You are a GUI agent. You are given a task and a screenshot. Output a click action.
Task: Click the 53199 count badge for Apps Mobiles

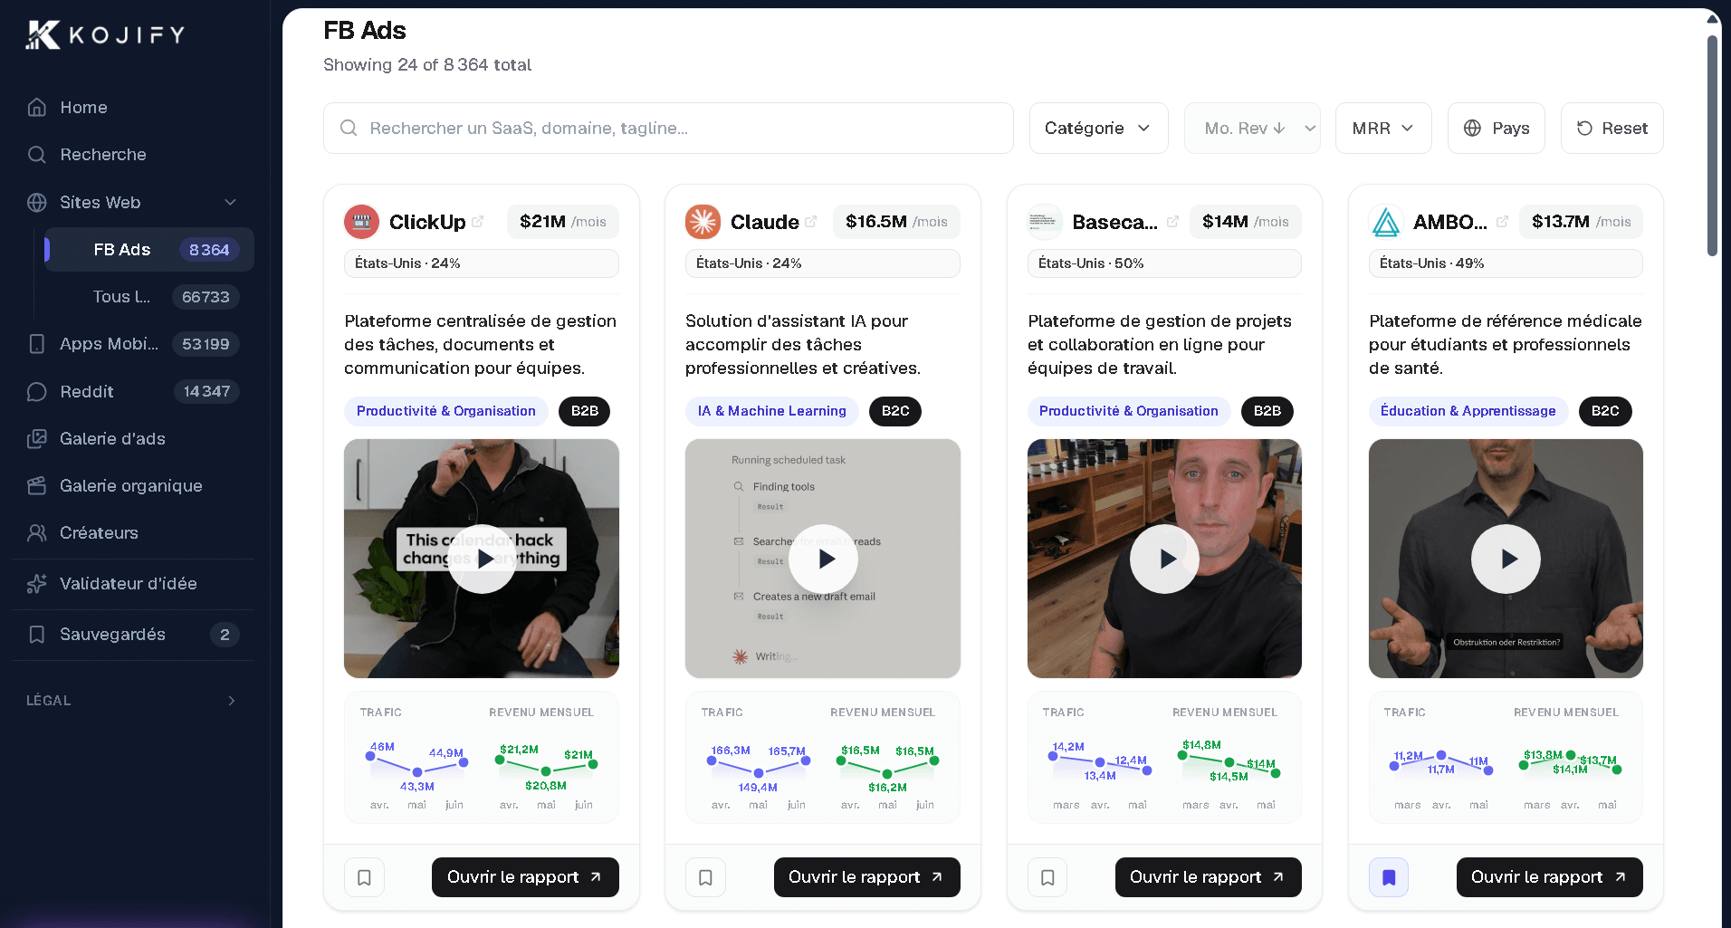pos(206,344)
